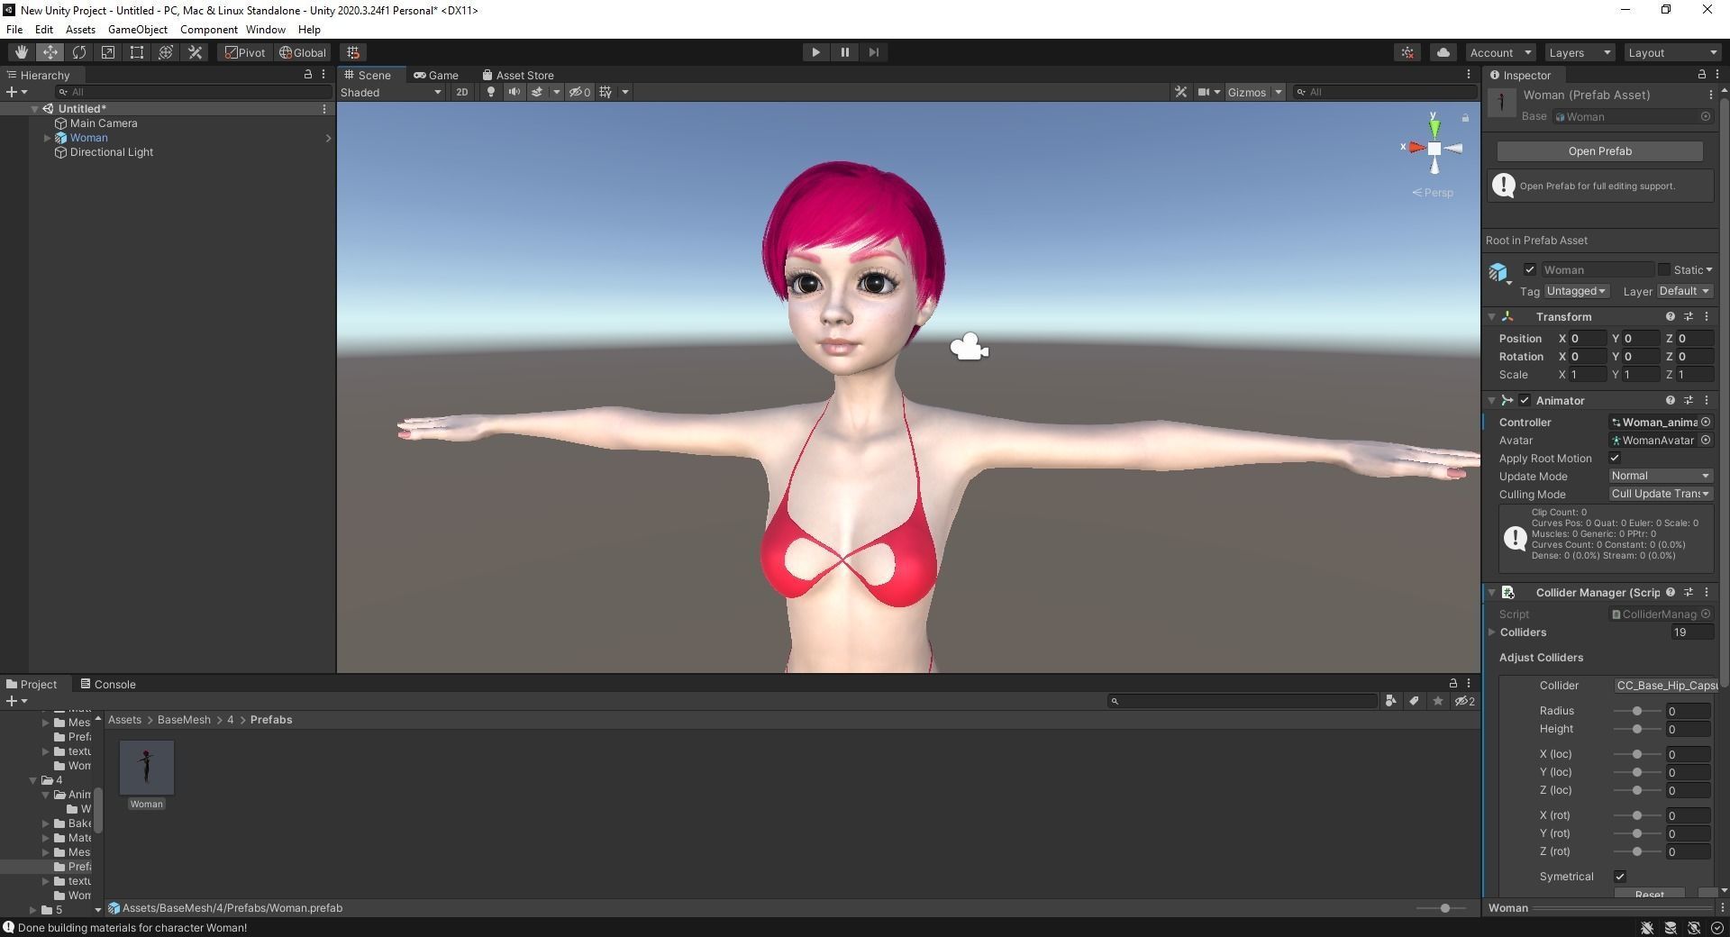Toggle scene lighting icon
This screenshot has height=937, width=1730.
(490, 92)
